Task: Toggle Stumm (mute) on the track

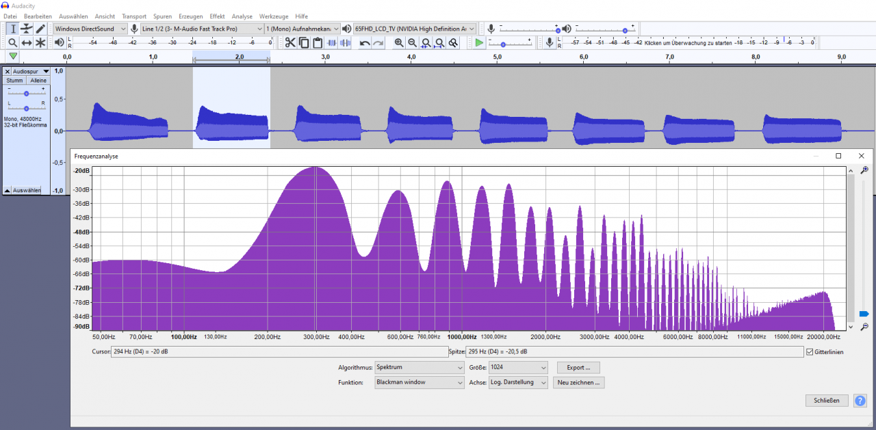Action: pyautogui.click(x=15, y=81)
